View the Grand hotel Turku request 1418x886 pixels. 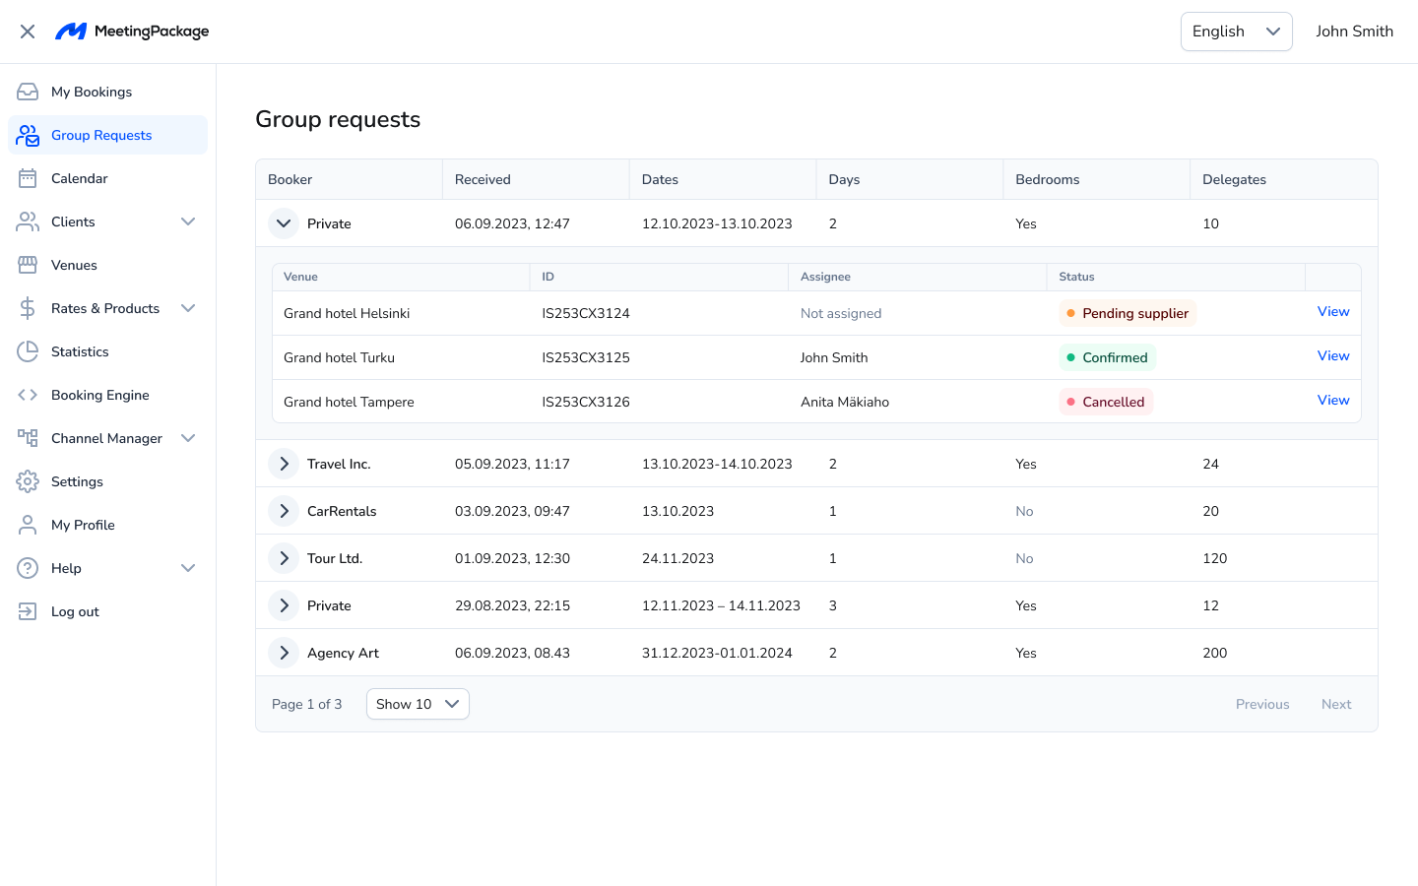point(1333,356)
